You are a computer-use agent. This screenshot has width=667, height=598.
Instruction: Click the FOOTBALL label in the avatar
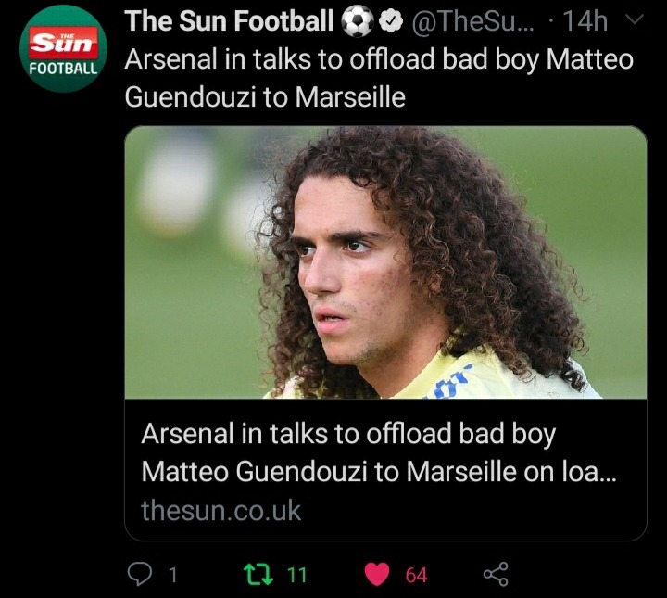pyautogui.click(x=62, y=67)
